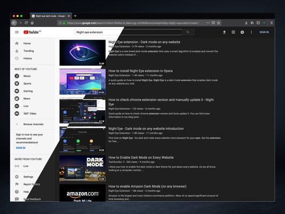Screen dimensions: 285x214
Task: Open title 'How to Enable Dark Mode on Every Website'
Action: [141, 158]
